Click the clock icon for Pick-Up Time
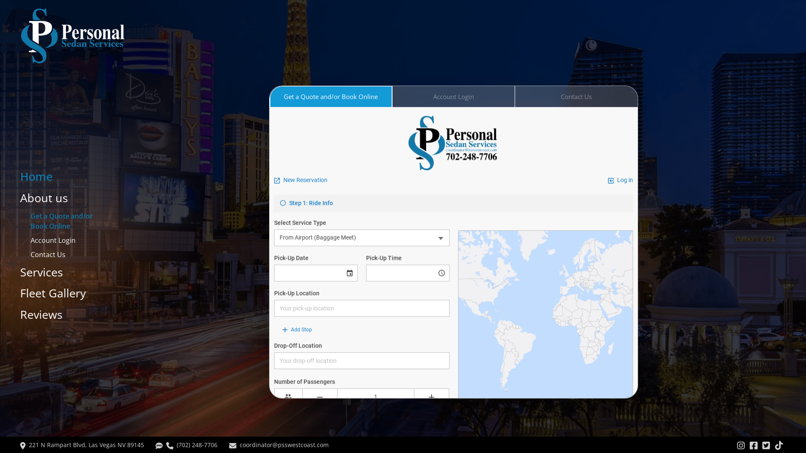The width and height of the screenshot is (806, 453). pos(442,273)
